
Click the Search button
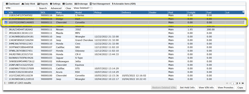point(43,8)
